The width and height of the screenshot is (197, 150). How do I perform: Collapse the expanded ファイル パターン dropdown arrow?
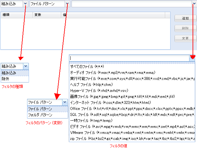coord(65,102)
